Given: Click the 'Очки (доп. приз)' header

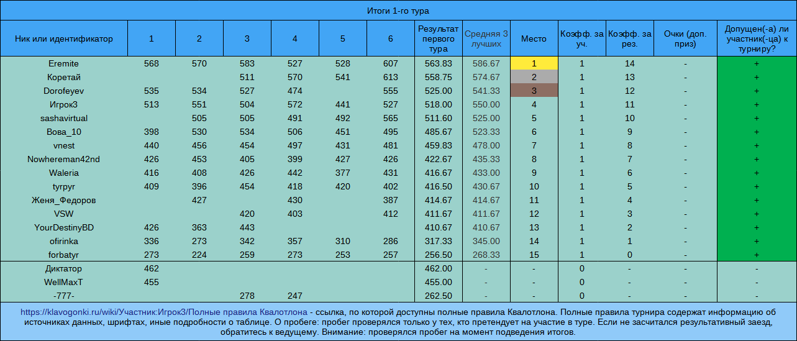Looking at the screenshot, I should 685,39.
